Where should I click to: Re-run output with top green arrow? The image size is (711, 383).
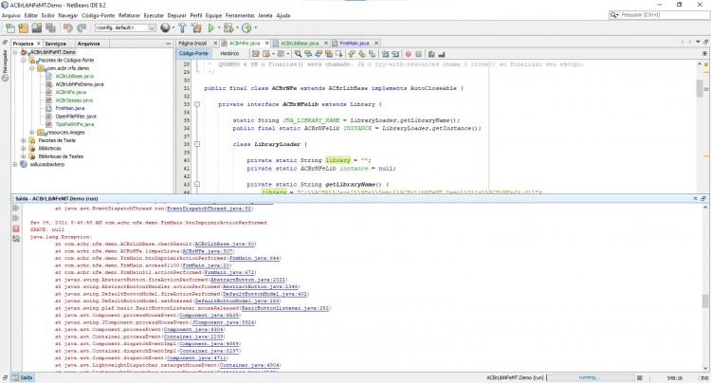click(16, 208)
